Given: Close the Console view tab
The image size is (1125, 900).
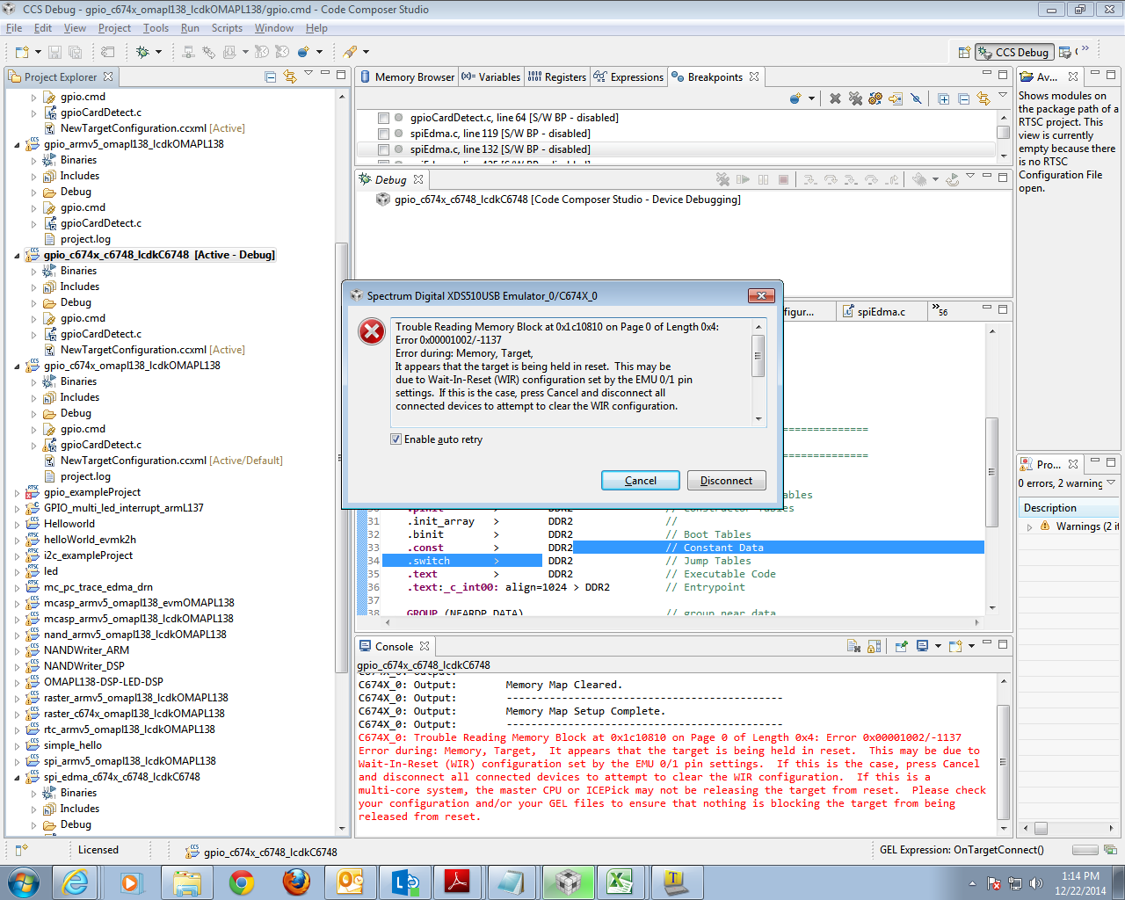Looking at the screenshot, I should click(425, 646).
